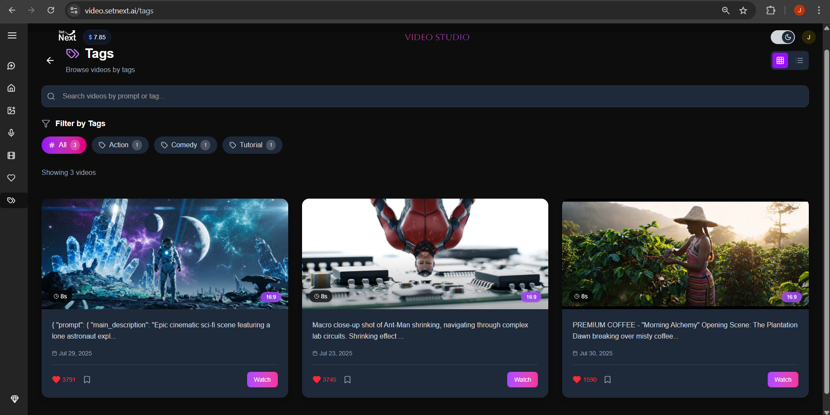Open the hamburger sidebar menu
Image resolution: width=830 pixels, height=415 pixels.
[x=12, y=35]
